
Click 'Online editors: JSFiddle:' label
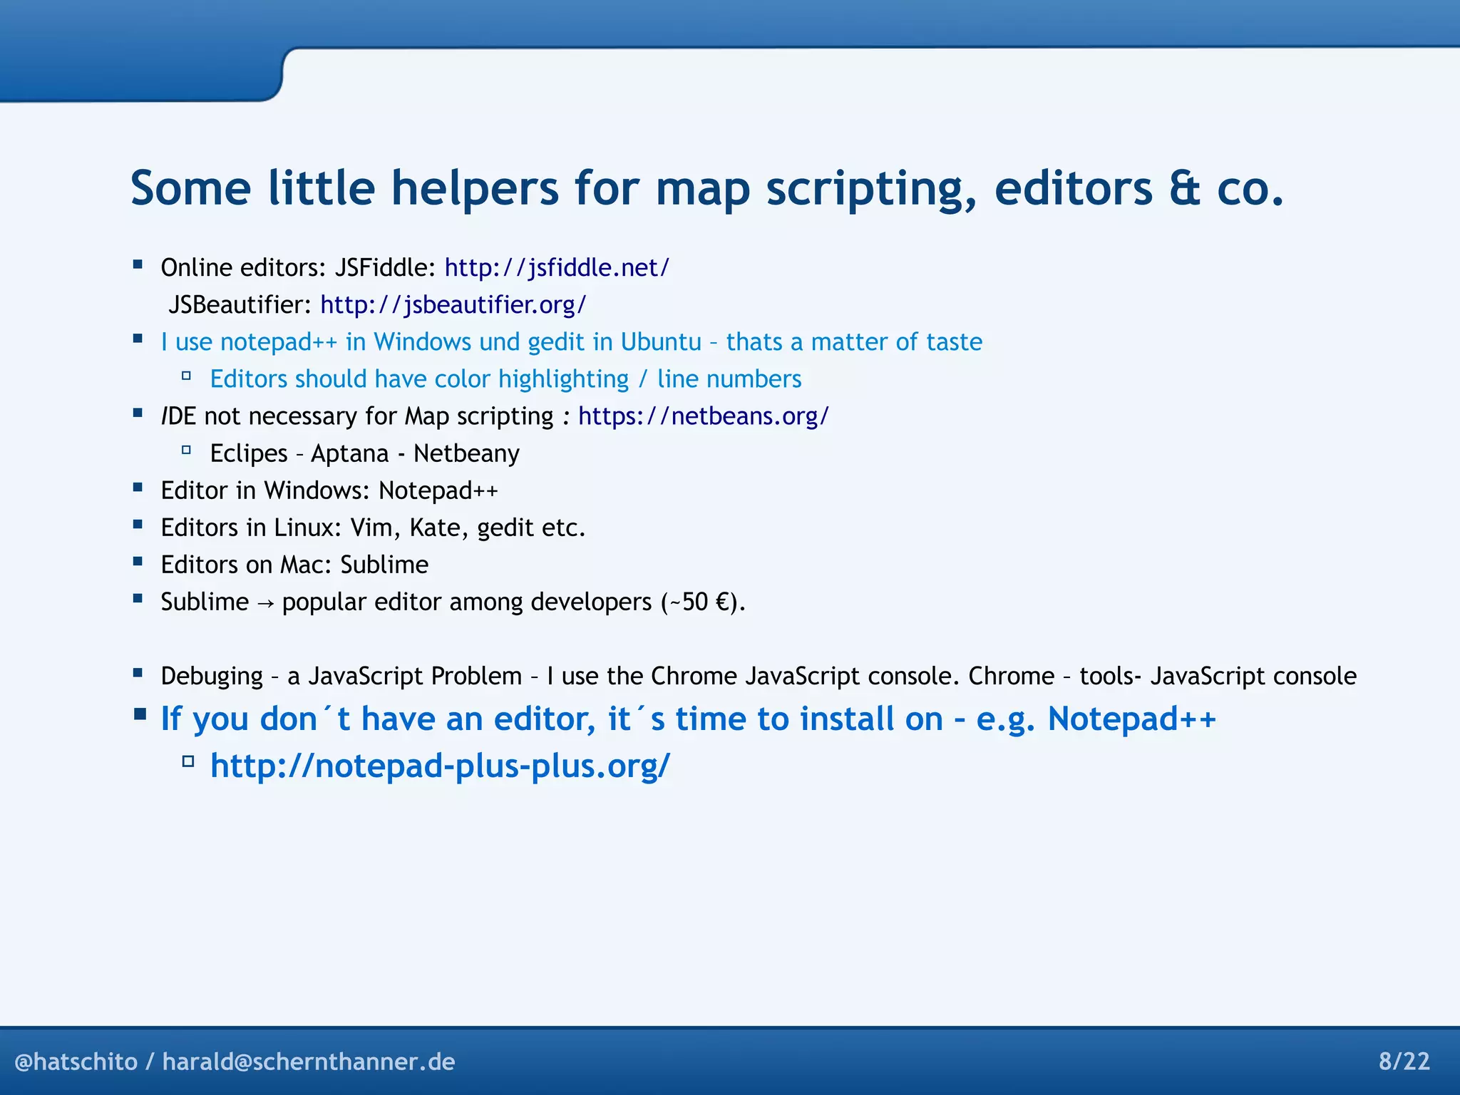298,268
